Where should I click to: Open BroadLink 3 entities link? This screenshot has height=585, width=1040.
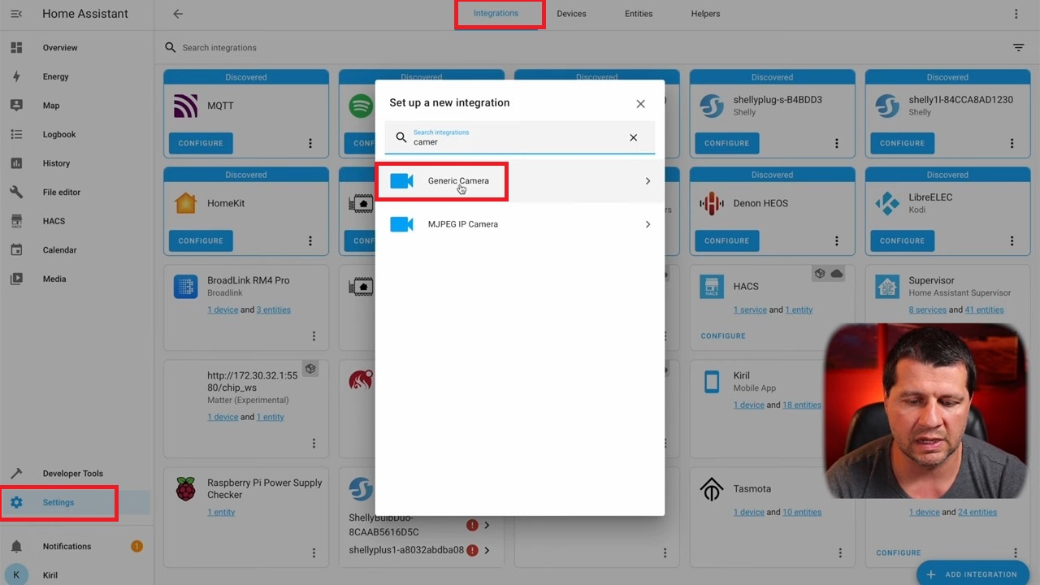coord(274,310)
